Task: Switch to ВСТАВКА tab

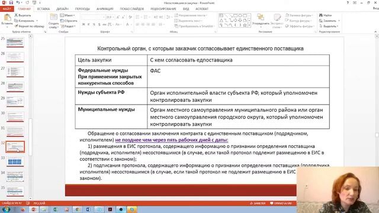Action: pos(43,9)
